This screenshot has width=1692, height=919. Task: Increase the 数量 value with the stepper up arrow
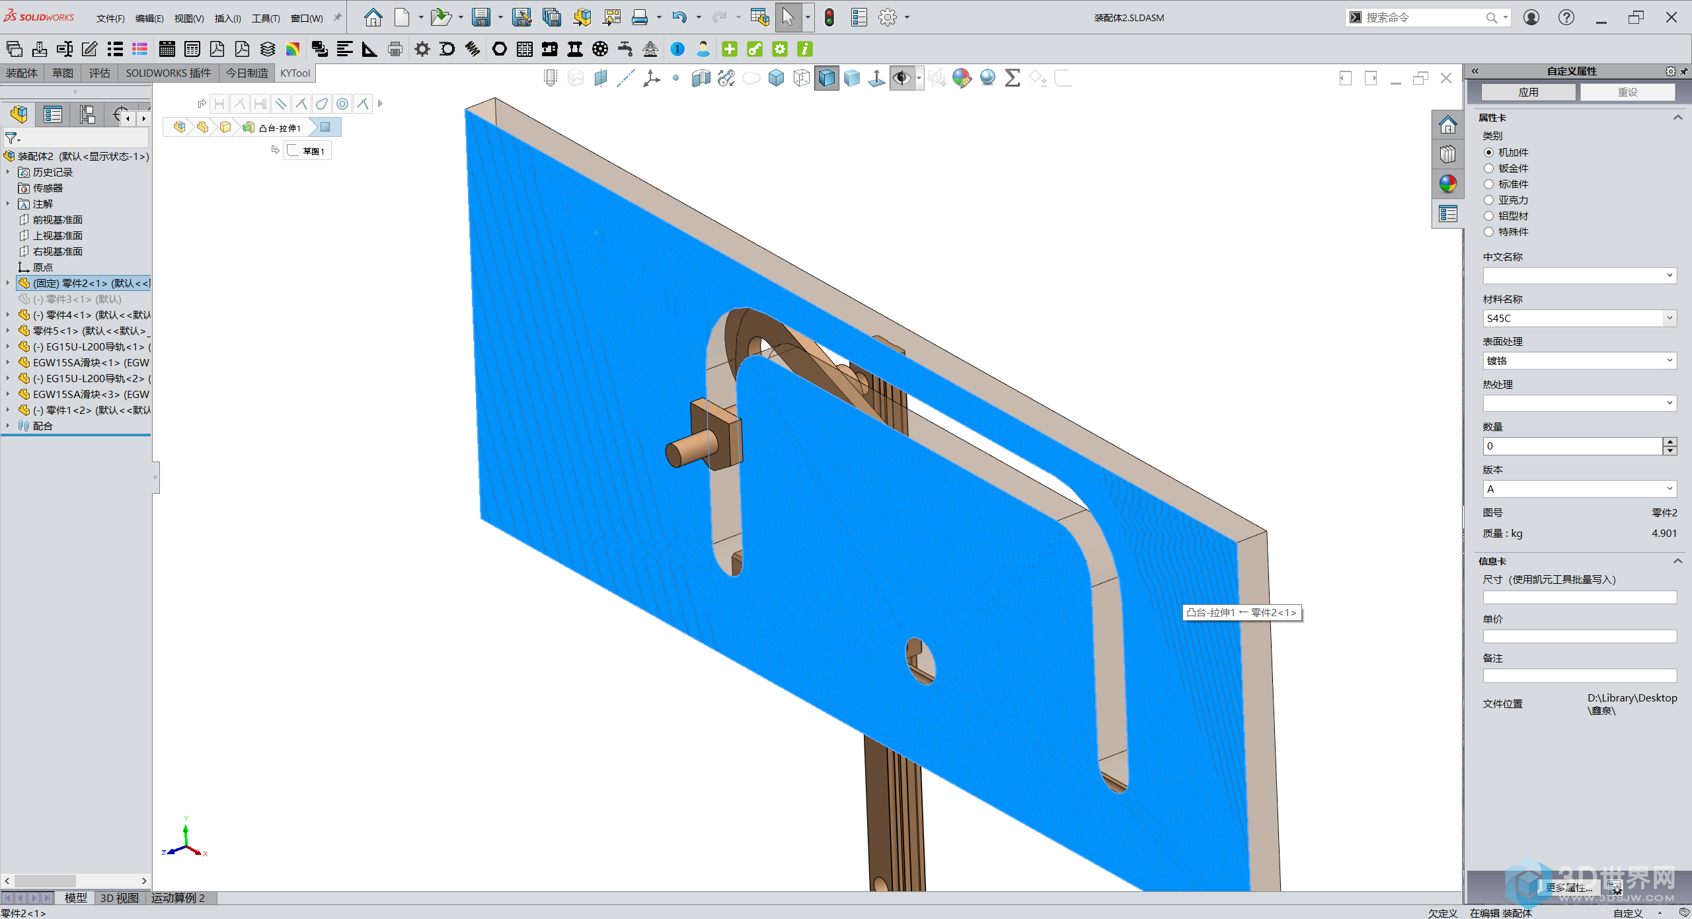[x=1670, y=442]
